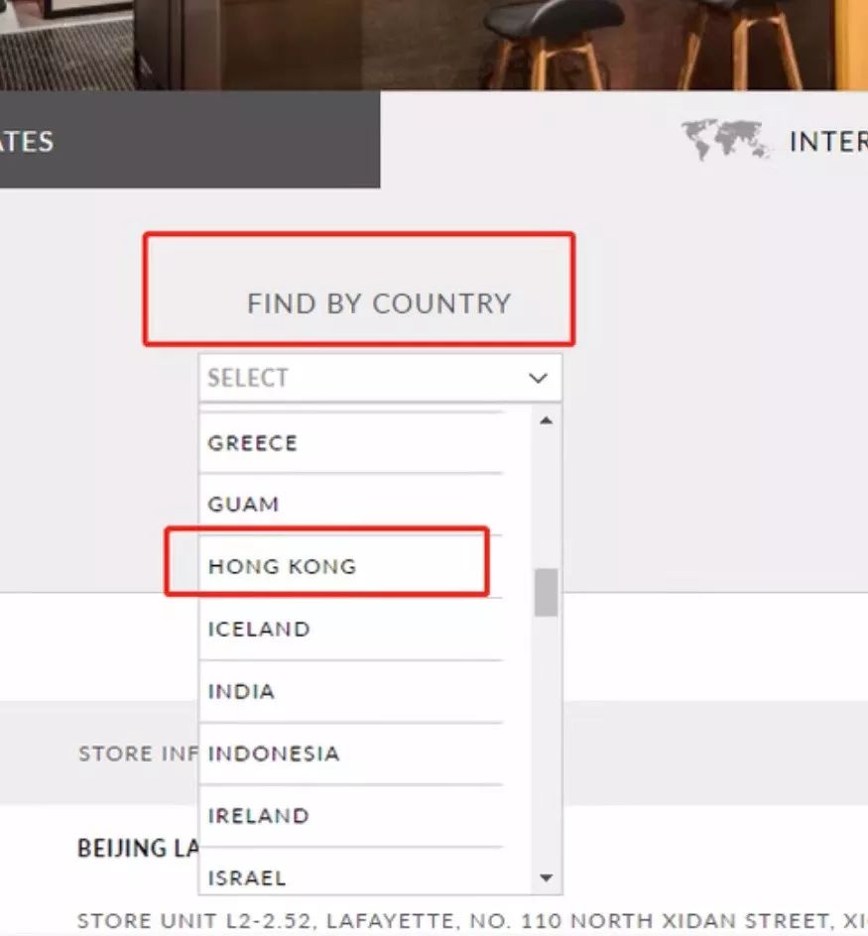
Task: Click the FIND BY COUNTRY heading
Action: click(x=379, y=303)
